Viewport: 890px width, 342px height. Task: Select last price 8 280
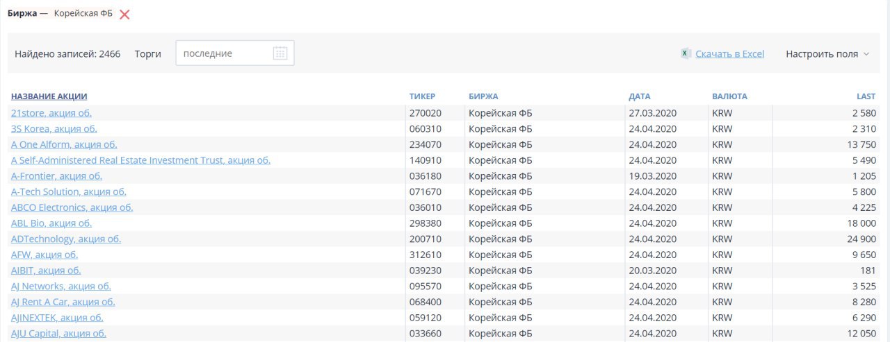(864, 302)
